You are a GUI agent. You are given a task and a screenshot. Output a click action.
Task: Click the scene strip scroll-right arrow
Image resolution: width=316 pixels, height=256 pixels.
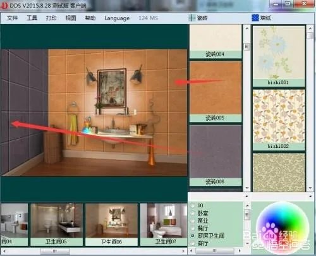(x=183, y=251)
